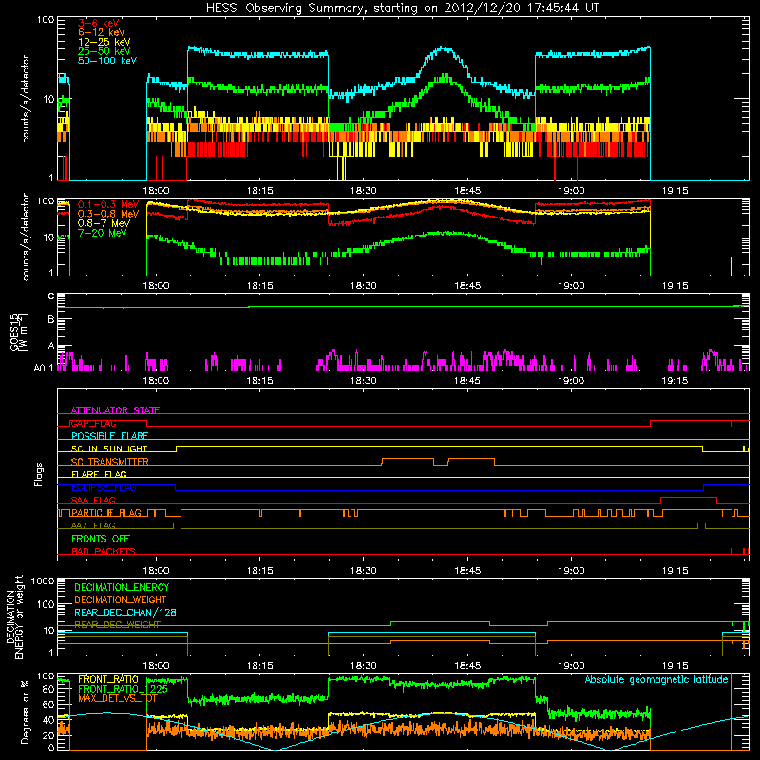Click the GAP_FLAG label
This screenshot has width=760, height=760.
pos(93,423)
